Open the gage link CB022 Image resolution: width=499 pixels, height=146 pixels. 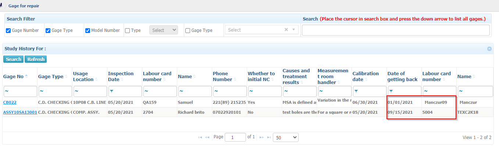click(x=10, y=102)
